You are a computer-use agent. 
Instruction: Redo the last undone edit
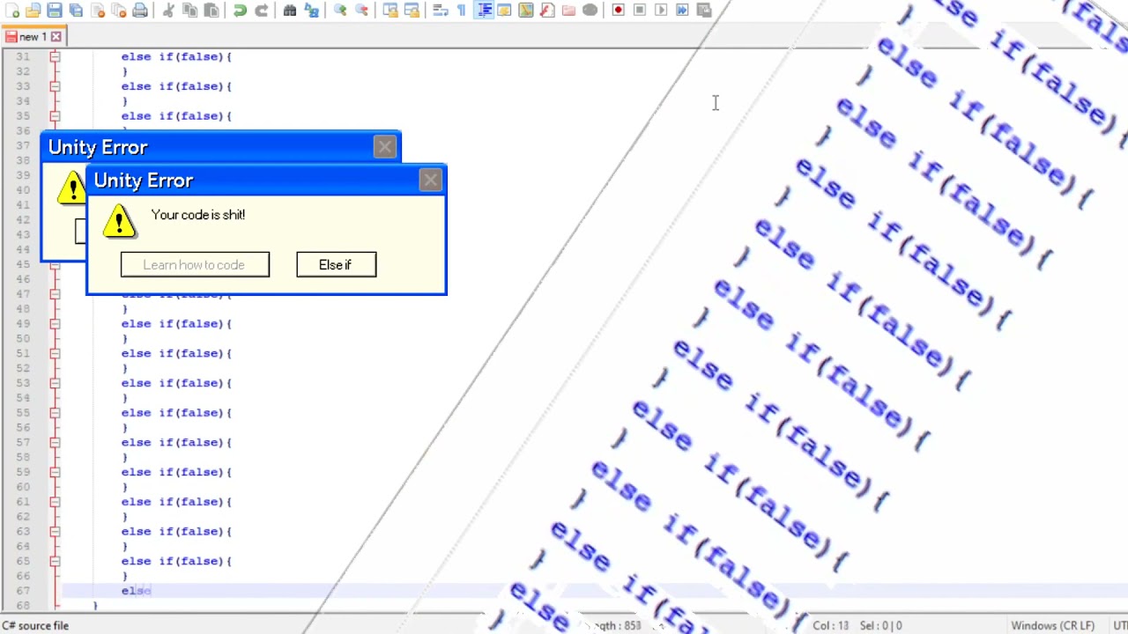[x=262, y=11]
